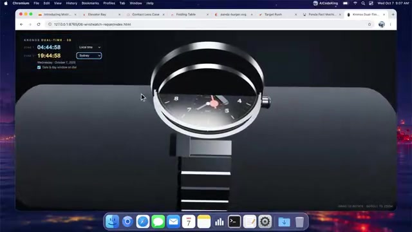Open the History menu
Screen dimensions: 412x232
pyautogui.click(x=71, y=3)
